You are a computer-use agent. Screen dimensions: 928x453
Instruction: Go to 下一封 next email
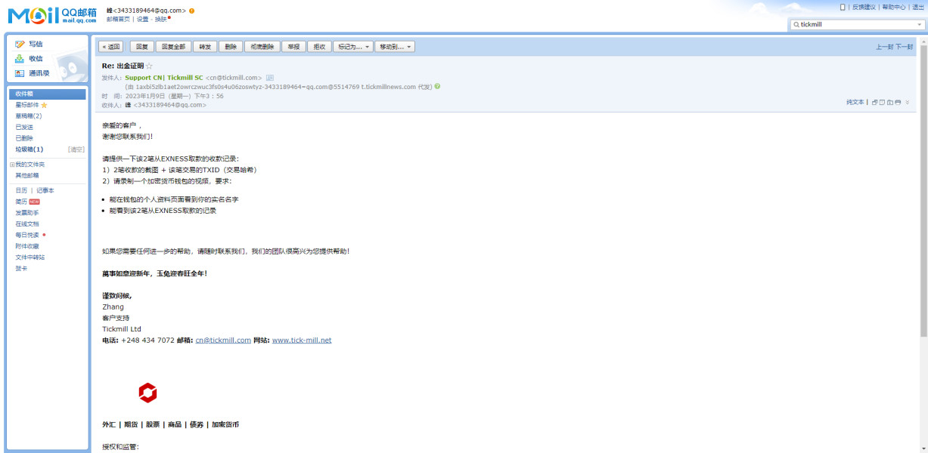[x=904, y=47]
